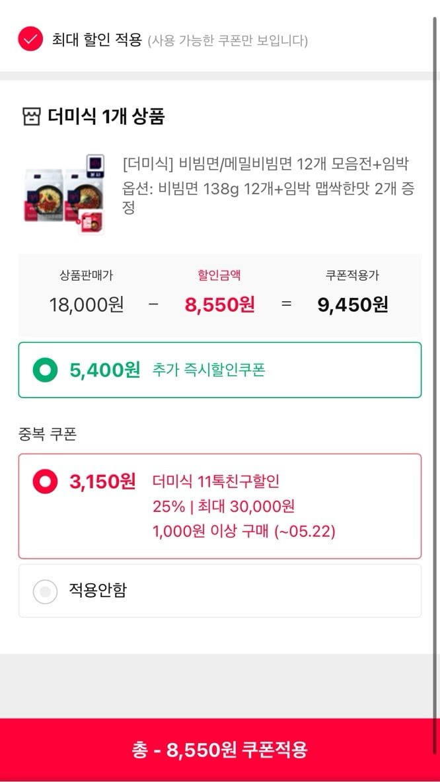
Task: Click the 최대 할인 적용 label text
Action: click(97, 39)
